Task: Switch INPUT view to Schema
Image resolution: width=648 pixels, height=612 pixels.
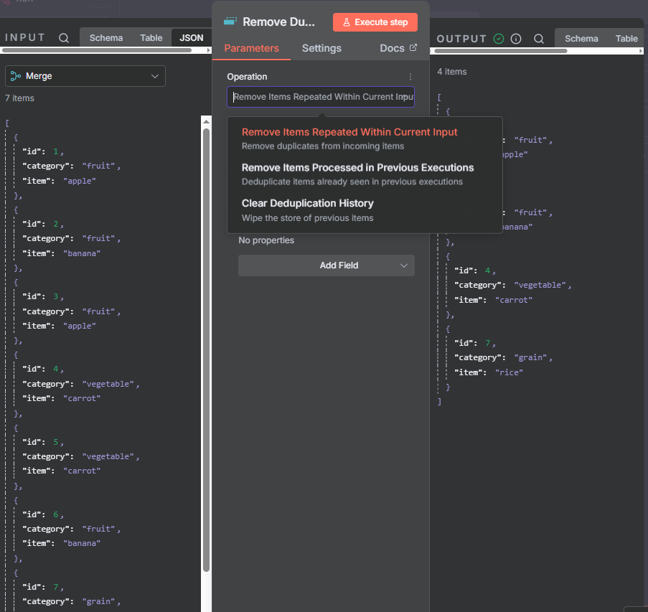Action: pos(105,38)
